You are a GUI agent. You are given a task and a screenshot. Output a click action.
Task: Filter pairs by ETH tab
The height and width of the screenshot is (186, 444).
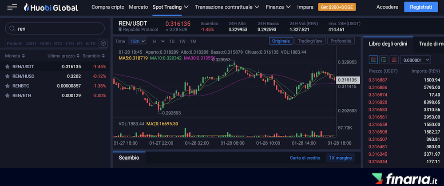pyautogui.click(x=69, y=44)
